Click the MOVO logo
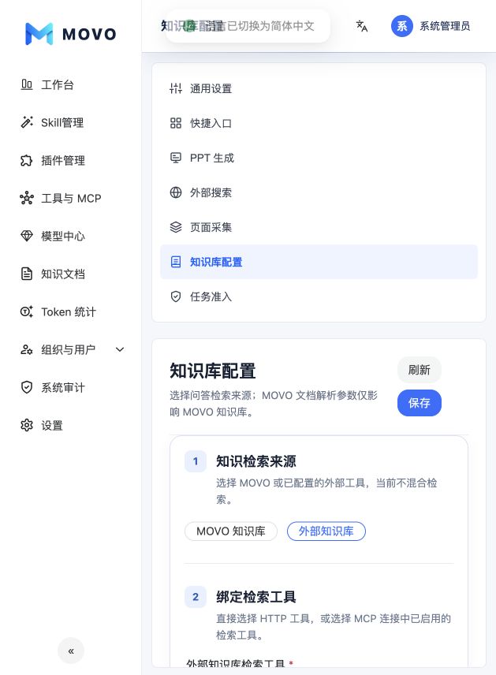This screenshot has height=675, width=496. (71, 34)
